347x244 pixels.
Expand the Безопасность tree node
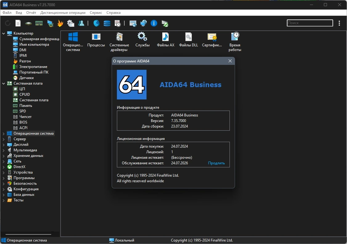3,183
